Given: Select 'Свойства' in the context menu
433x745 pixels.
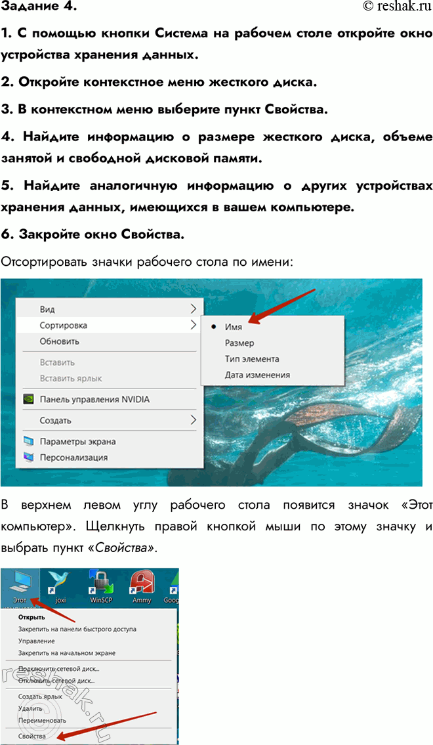Looking at the screenshot, I should point(32,737).
